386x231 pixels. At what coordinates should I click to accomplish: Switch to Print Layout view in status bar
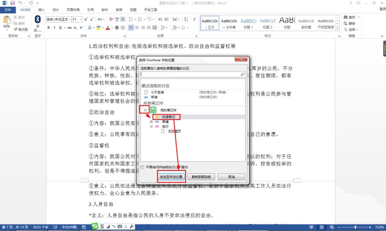point(322,227)
